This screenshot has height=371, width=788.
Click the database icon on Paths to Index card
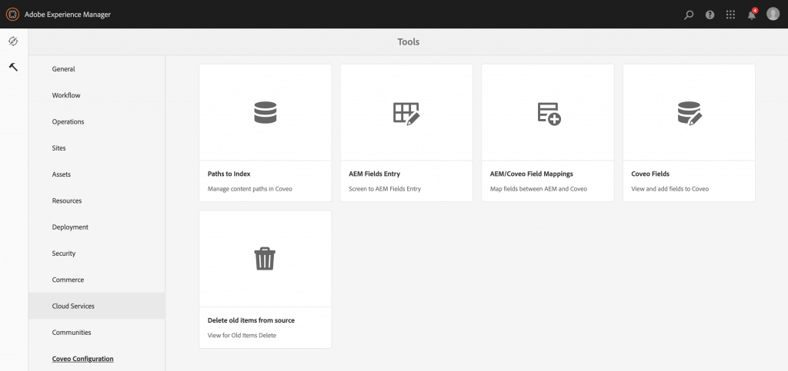tap(265, 112)
